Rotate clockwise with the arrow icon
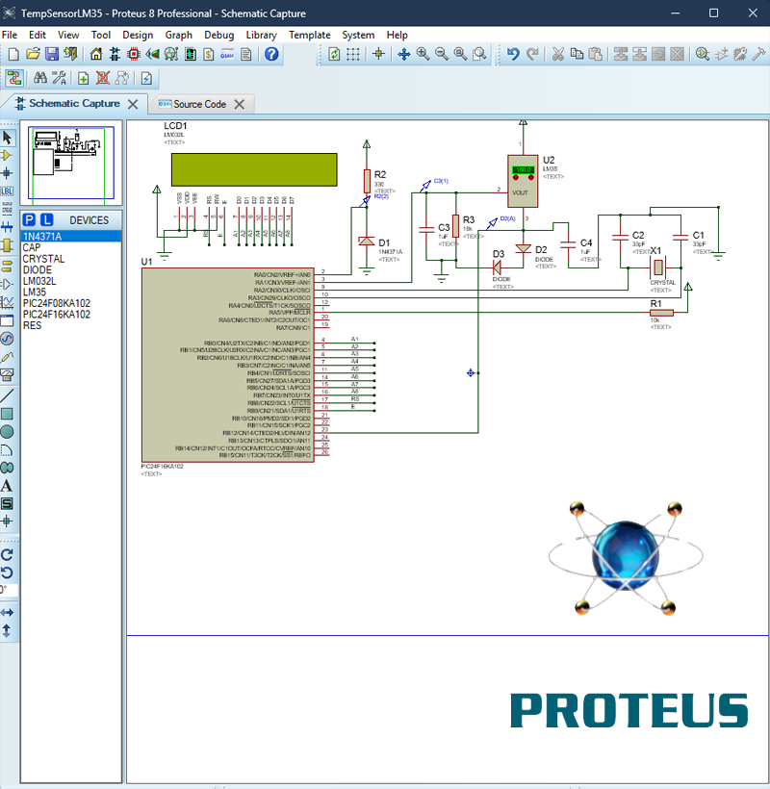Viewport: 770px width, 789px height. [x=7, y=555]
